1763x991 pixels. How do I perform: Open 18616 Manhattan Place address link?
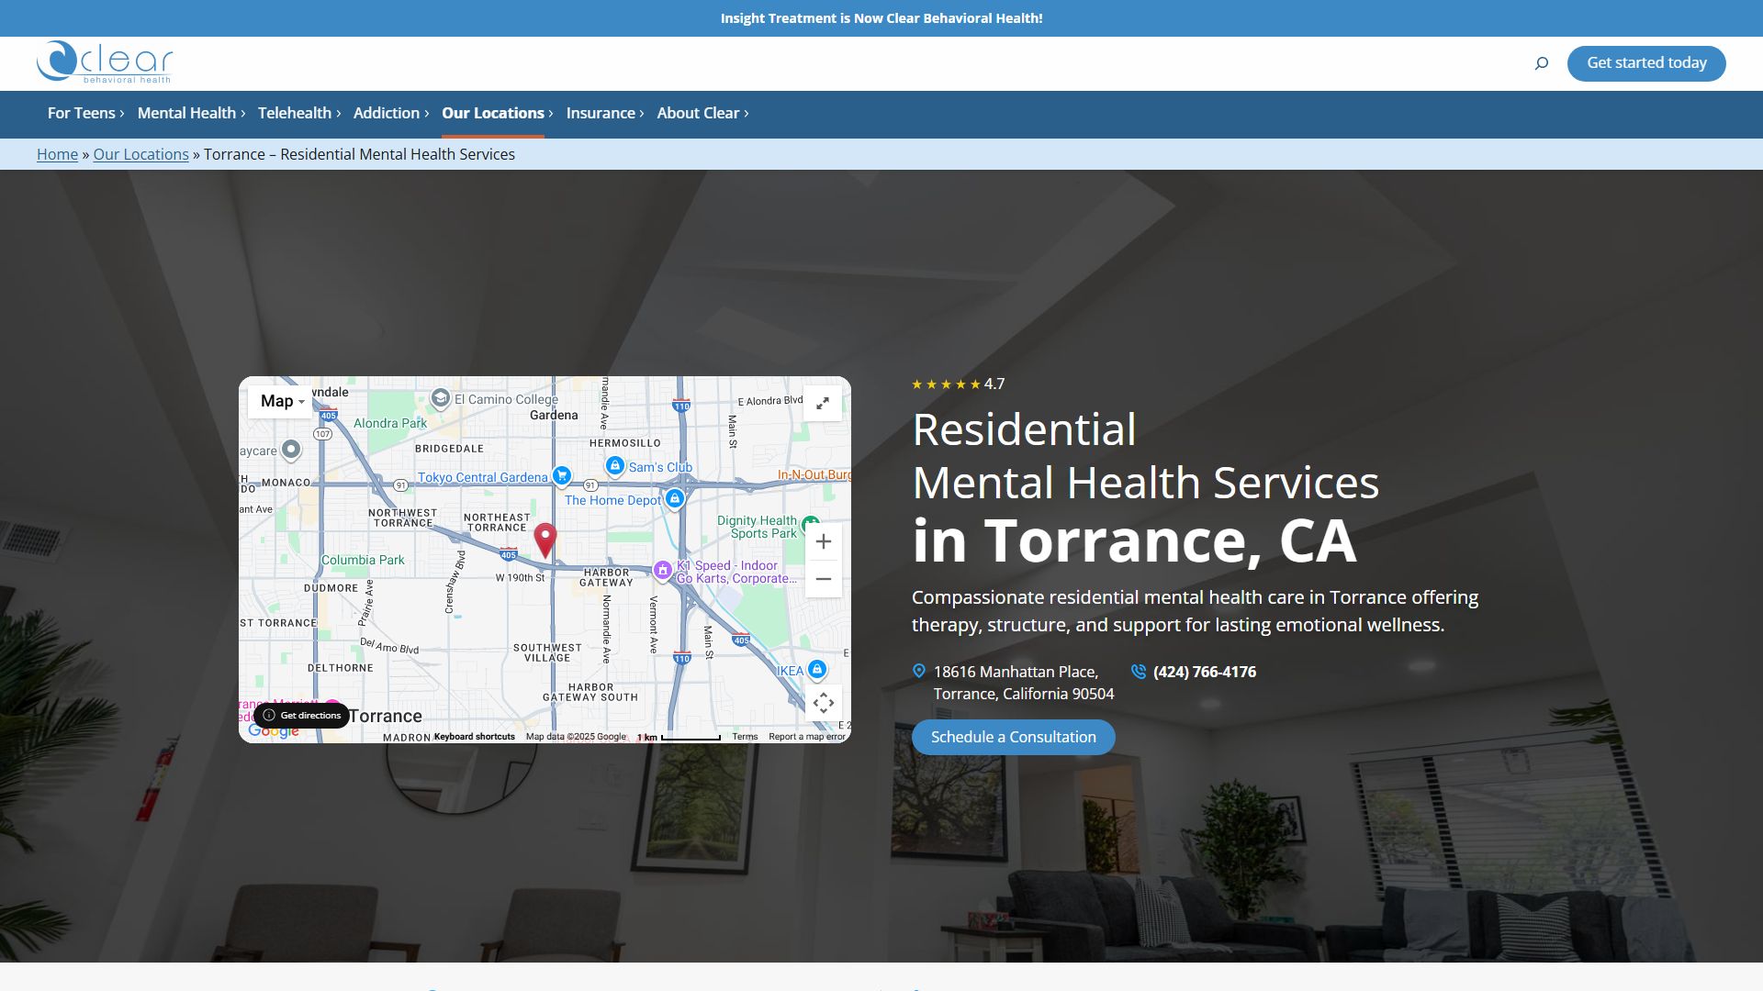1024,683
